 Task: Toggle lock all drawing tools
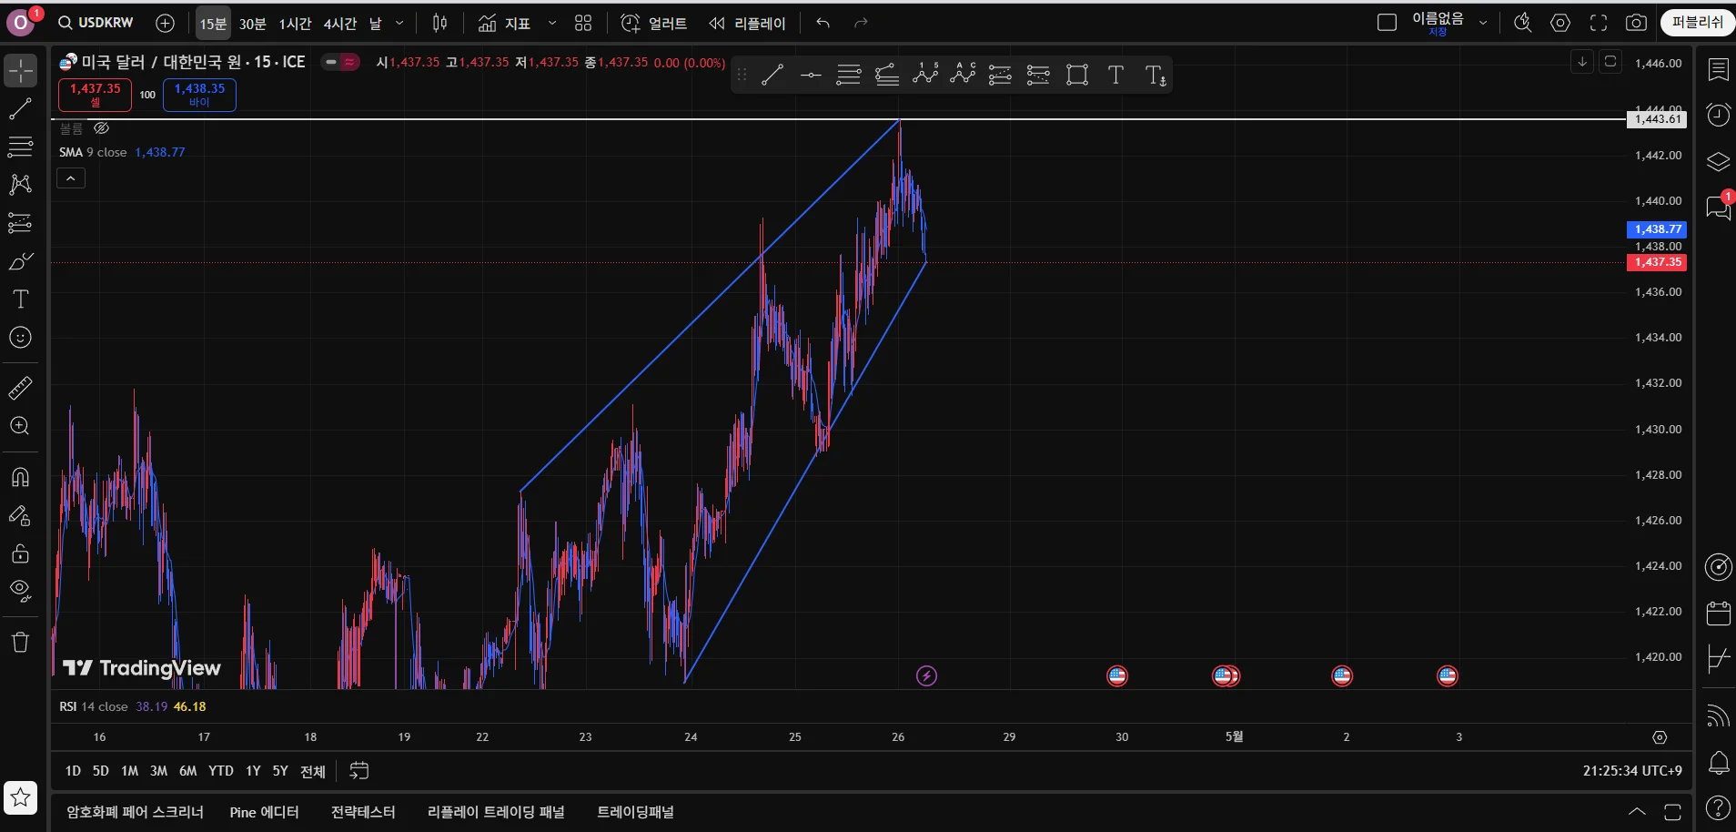pos(20,553)
